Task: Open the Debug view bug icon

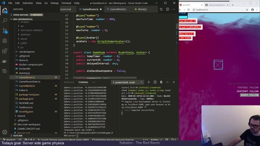Action: coord(4,41)
